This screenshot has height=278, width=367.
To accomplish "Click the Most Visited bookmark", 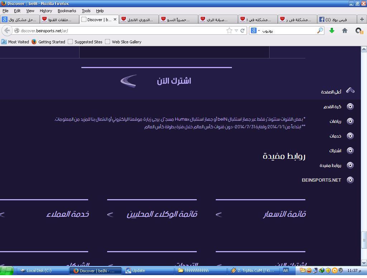I will tap(15, 42).
